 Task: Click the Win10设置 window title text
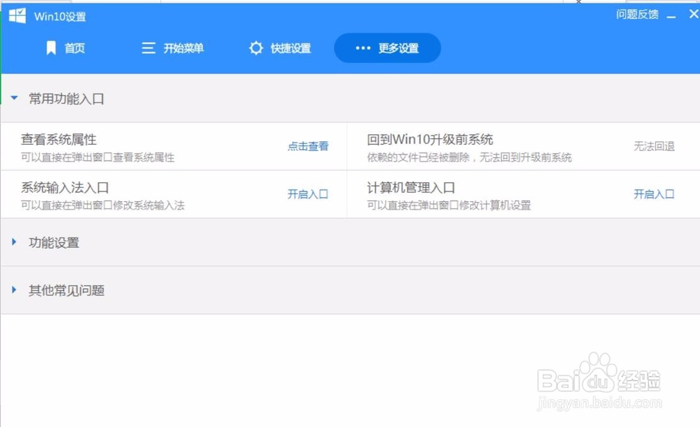click(59, 17)
